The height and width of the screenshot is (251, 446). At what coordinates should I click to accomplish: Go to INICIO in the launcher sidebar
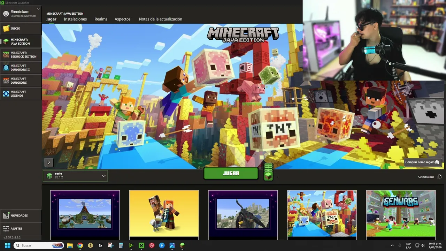21,28
